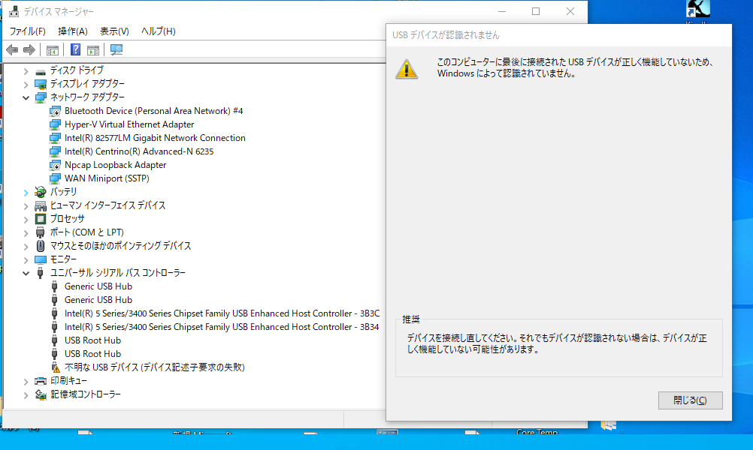Open the ヘルプ(H) menu
This screenshot has height=450, width=753.
(159, 31)
